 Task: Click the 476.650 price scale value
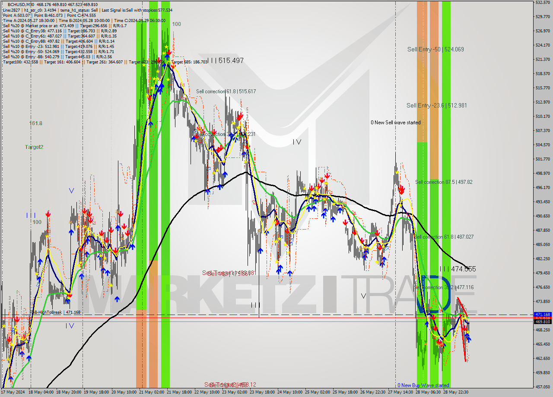(543, 287)
